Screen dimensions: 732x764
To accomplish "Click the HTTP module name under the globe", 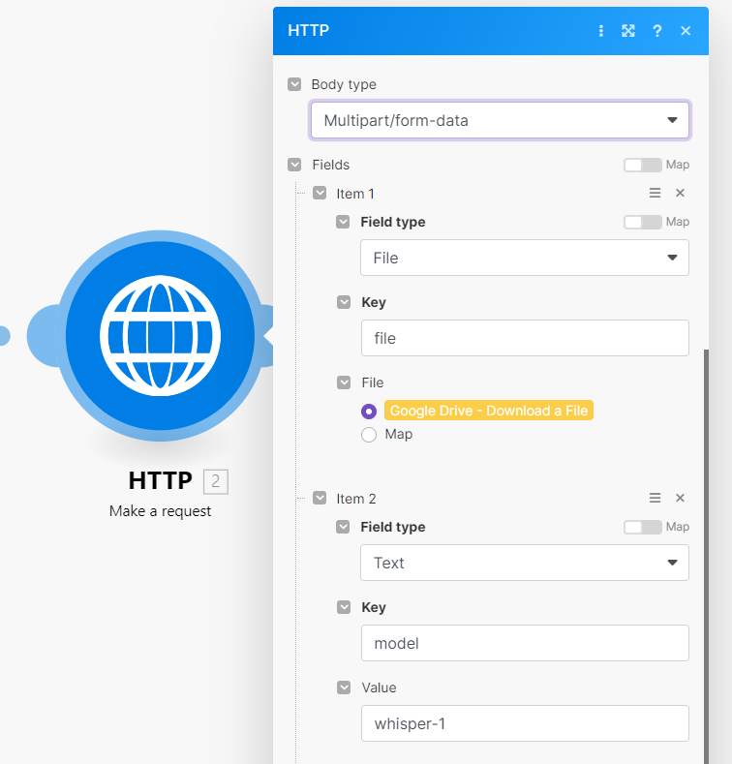I will (161, 481).
